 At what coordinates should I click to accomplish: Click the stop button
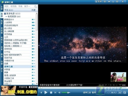pyautogui.click(x=51, y=92)
